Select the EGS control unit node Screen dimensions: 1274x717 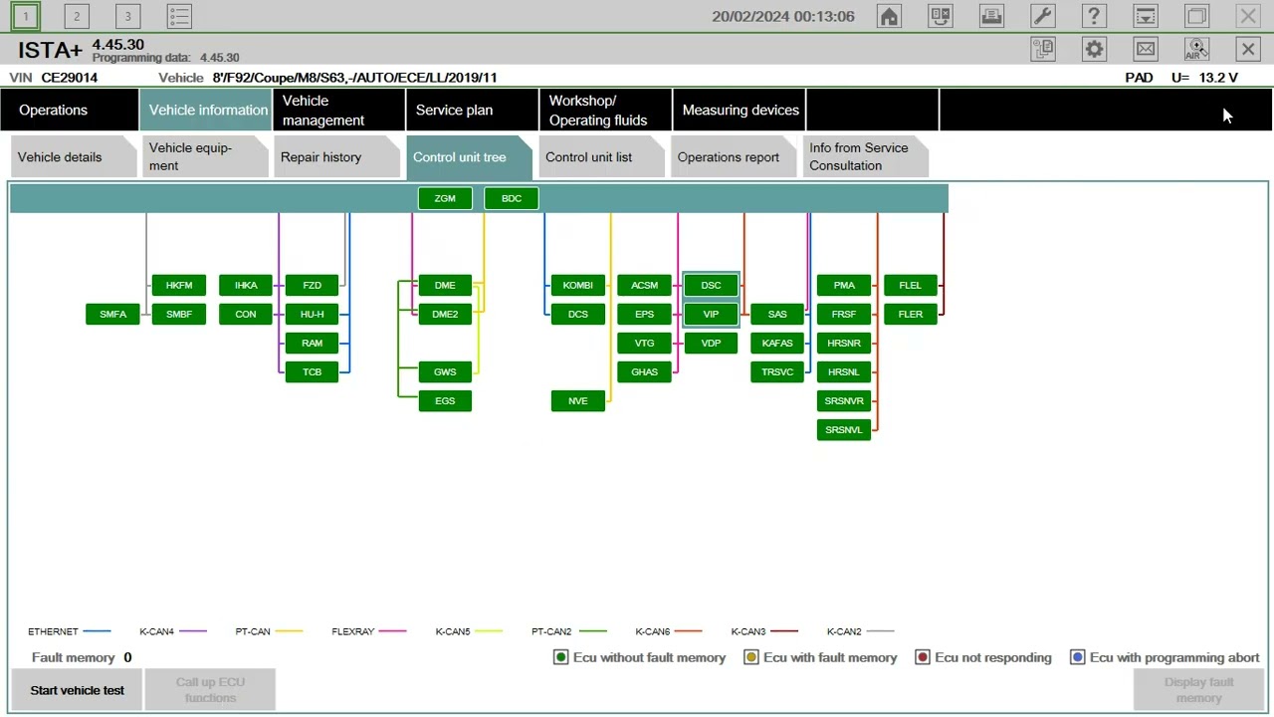click(445, 400)
